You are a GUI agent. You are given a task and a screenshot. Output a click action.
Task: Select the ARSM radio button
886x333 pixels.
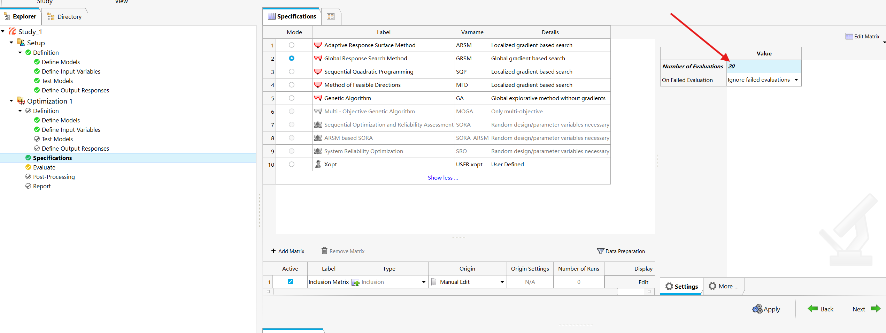pos(292,45)
